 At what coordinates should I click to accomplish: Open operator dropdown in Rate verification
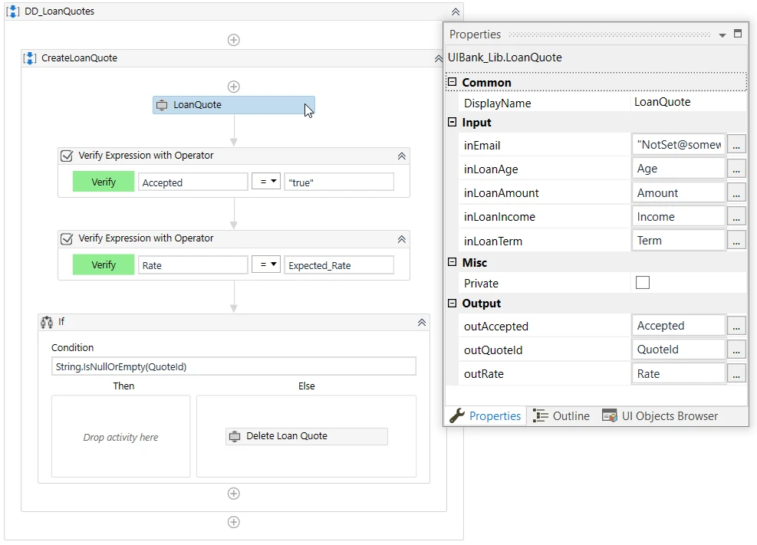(266, 264)
